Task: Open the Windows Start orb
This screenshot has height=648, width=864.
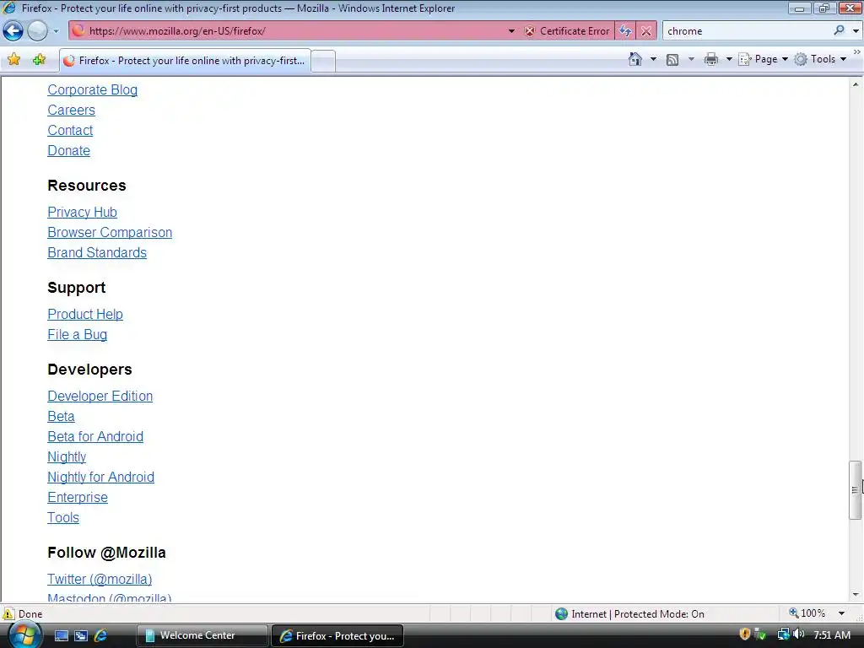Action: coord(24,635)
